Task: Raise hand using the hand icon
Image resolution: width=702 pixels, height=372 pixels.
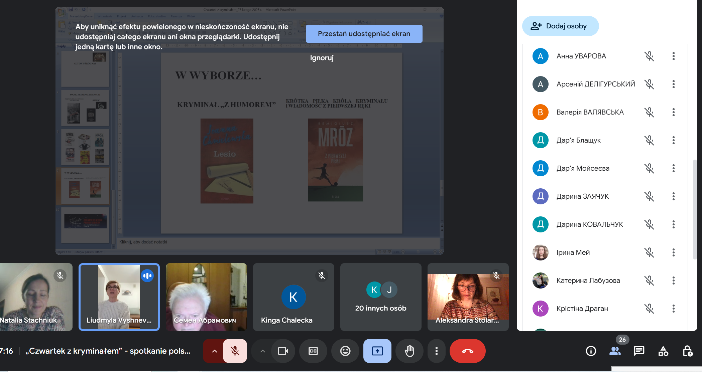Action: click(409, 351)
